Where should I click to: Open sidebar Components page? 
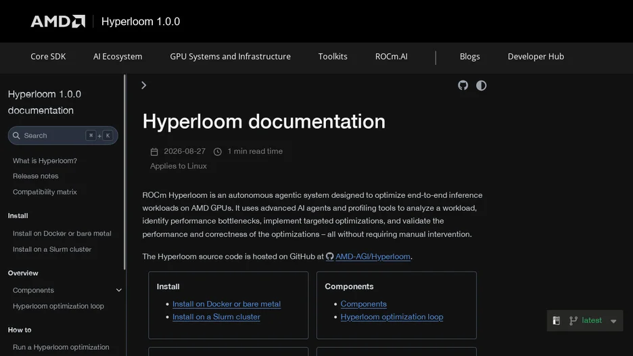(33, 290)
